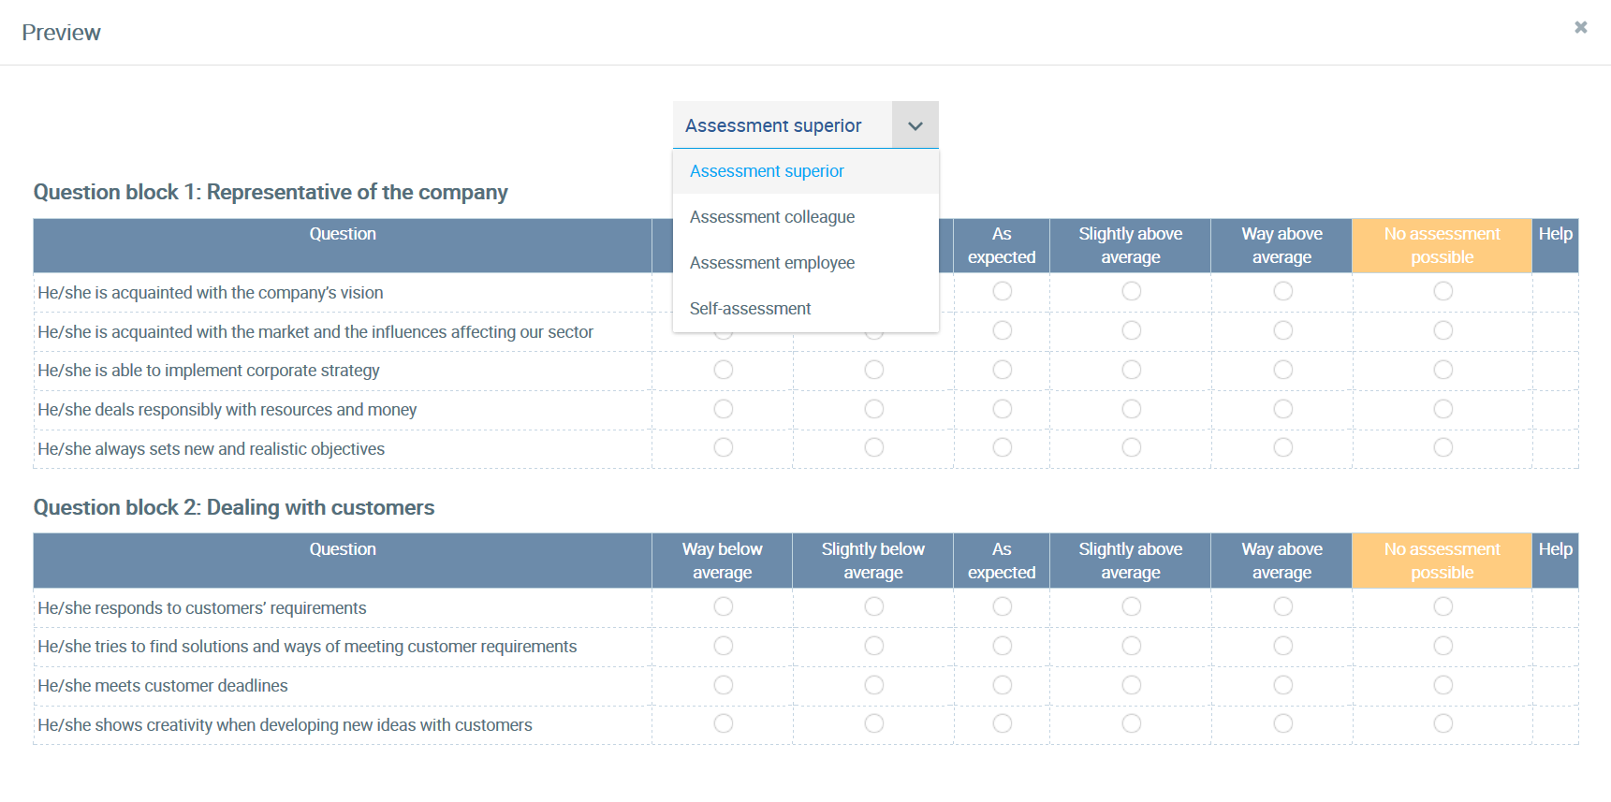Collapse the assessment type dropdown arrow
Screen dimensions: 1611x802
(x=915, y=125)
